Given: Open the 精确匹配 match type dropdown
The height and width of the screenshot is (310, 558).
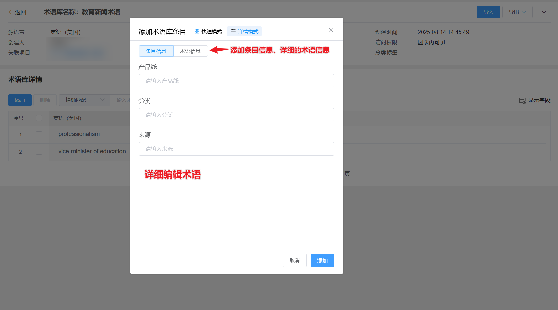Looking at the screenshot, I should click(84, 100).
